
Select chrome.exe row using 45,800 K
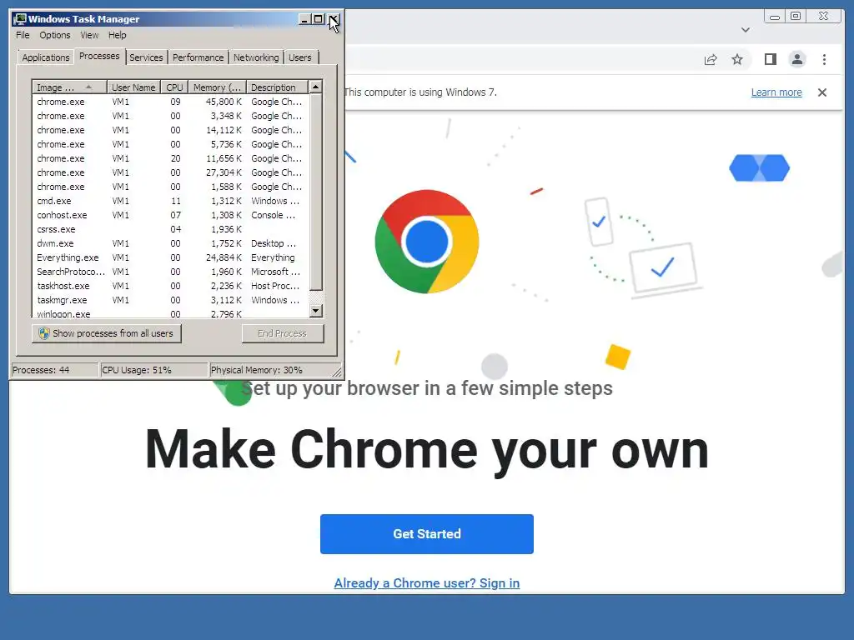click(170, 102)
